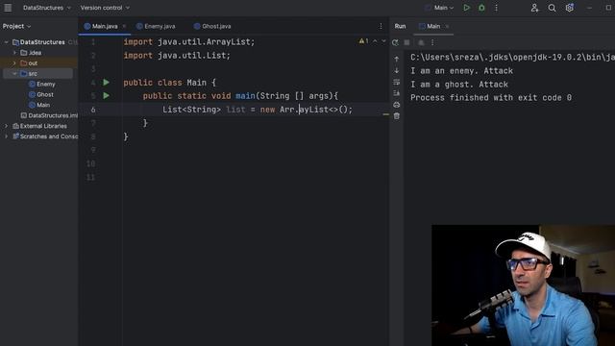615x346 pixels.
Task: Open Search Everywhere magnifier
Action: pyautogui.click(x=552, y=8)
